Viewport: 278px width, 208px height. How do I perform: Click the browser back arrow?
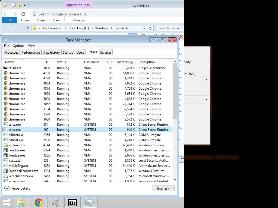click(6, 14)
